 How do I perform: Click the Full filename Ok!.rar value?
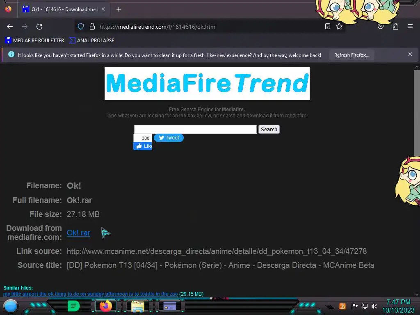[x=79, y=200]
